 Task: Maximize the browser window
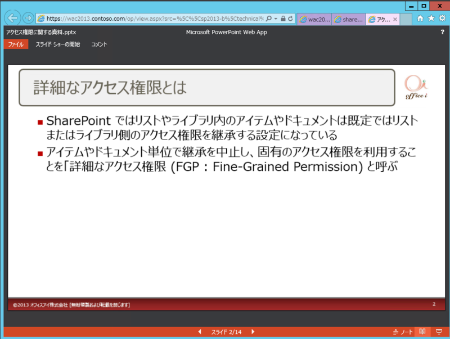pyautogui.click(x=424, y=6)
